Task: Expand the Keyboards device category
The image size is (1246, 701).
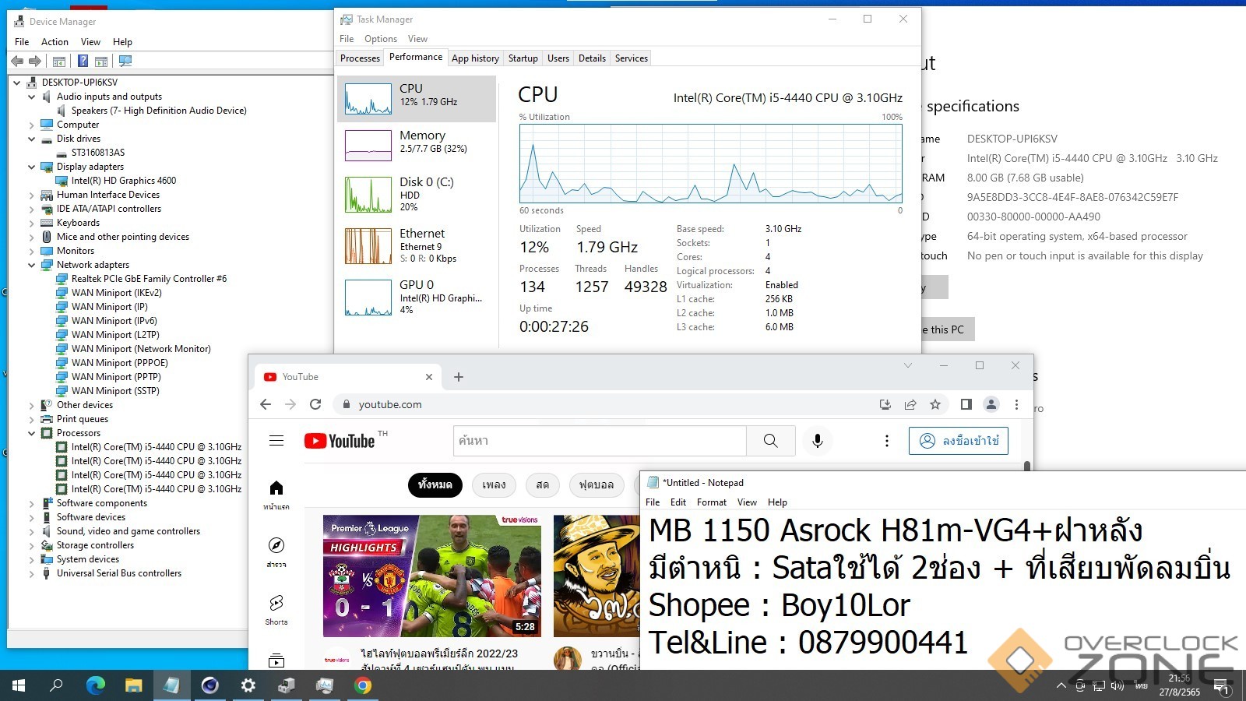Action: pyautogui.click(x=32, y=223)
